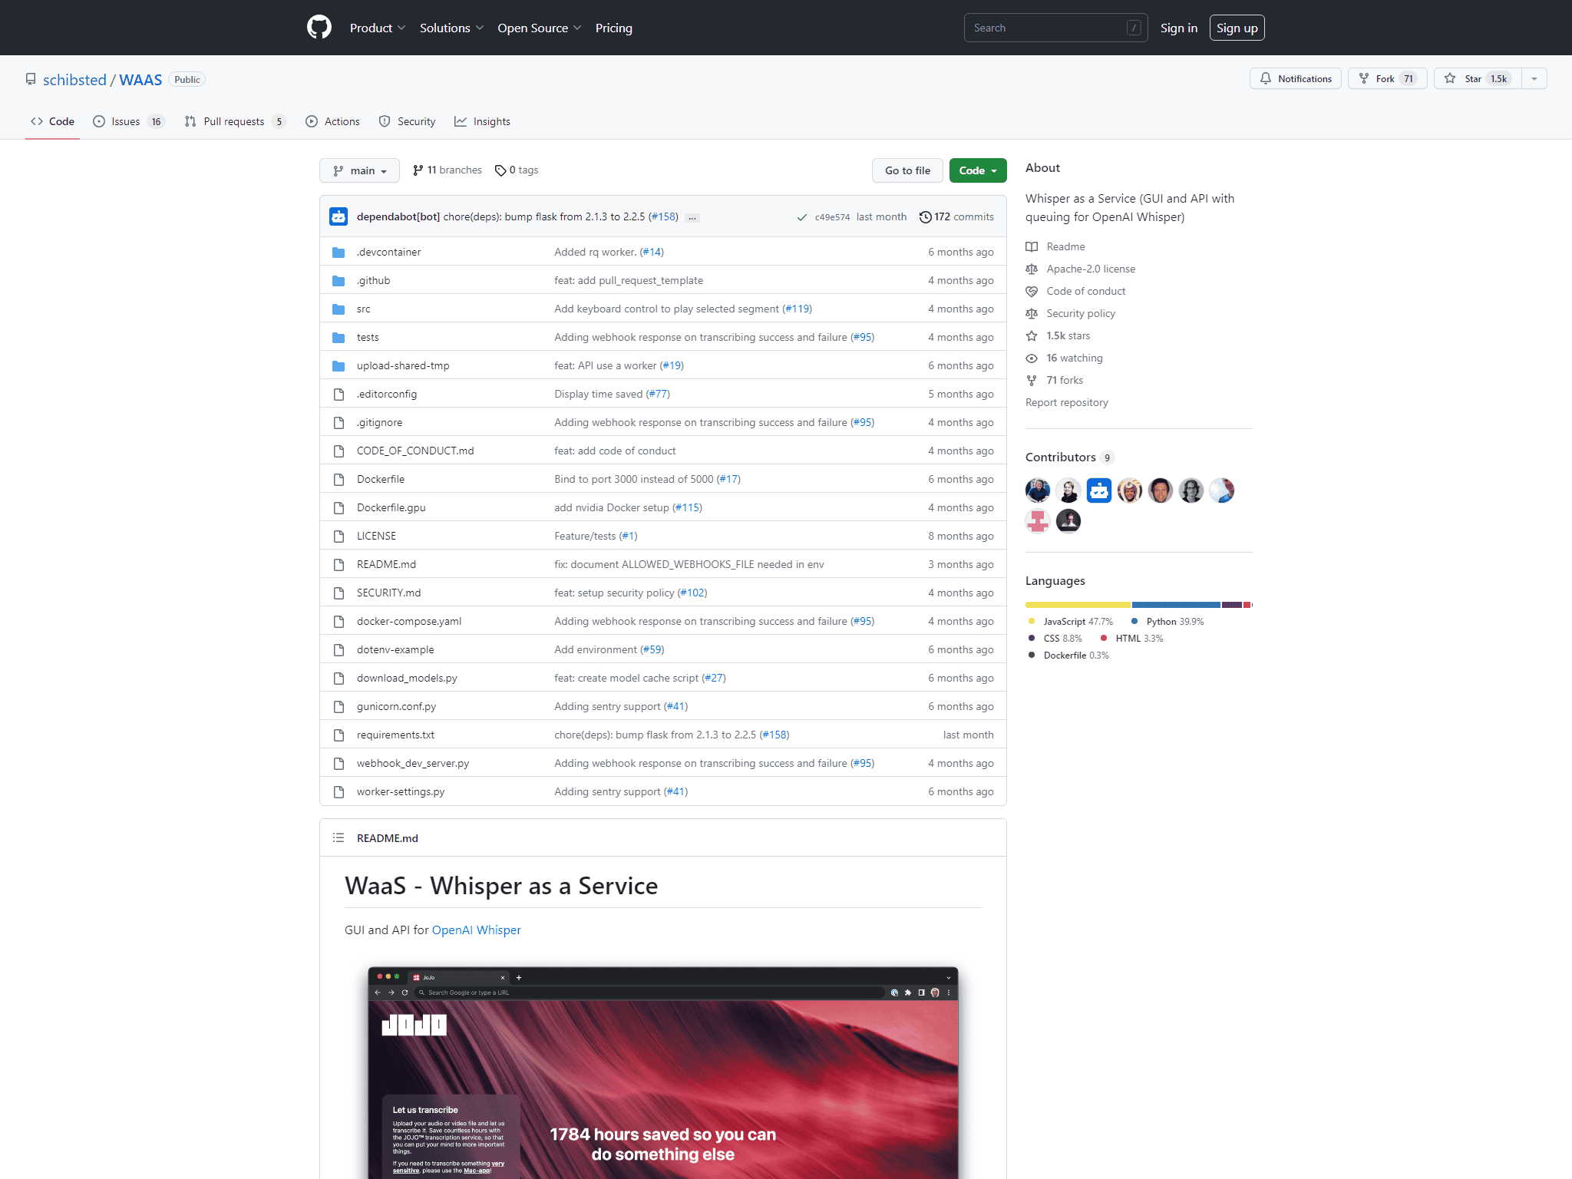Open the webhook_dev_server.py file
Viewport: 1572px width, 1179px height.
click(413, 763)
